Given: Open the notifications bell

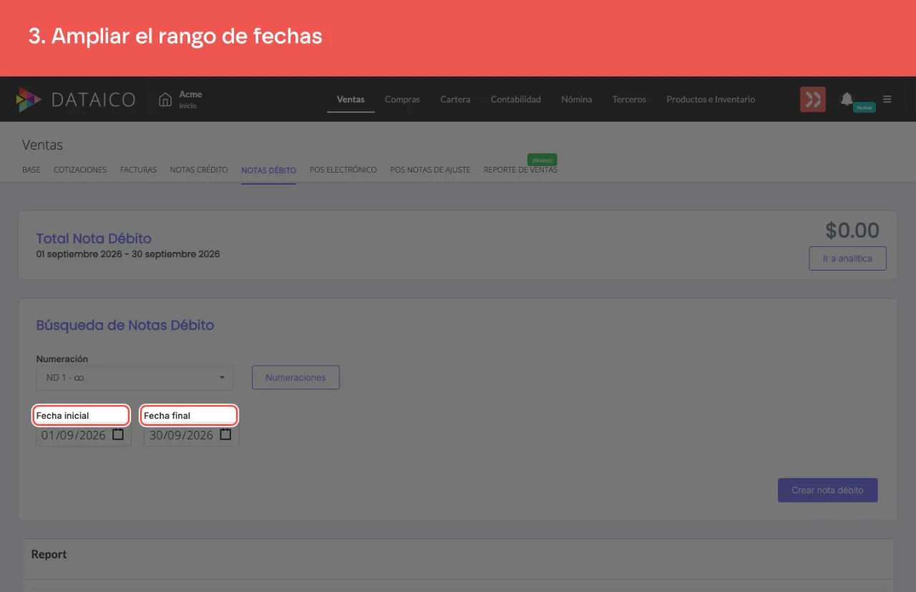Looking at the screenshot, I should pyautogui.click(x=847, y=99).
